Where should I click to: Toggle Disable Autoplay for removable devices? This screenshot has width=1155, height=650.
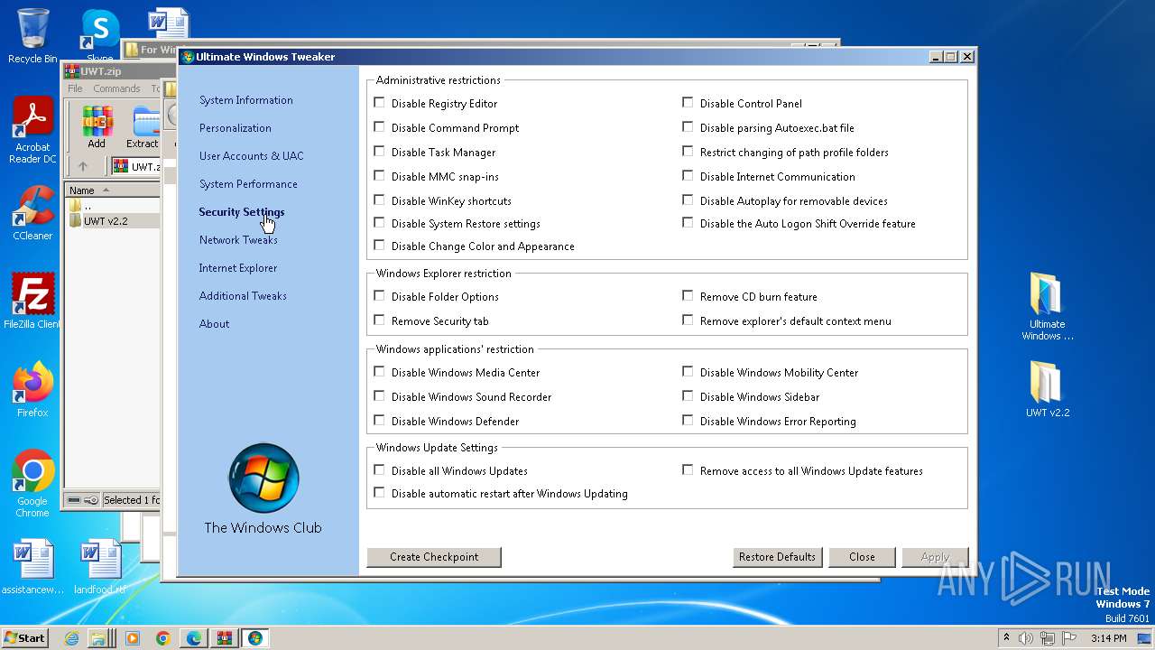coord(688,200)
